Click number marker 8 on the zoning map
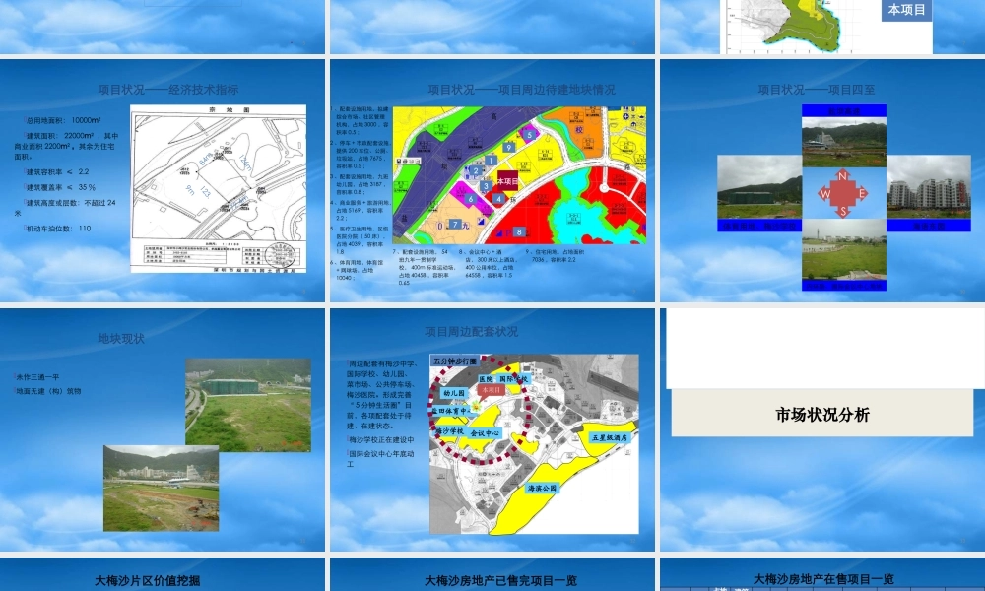Image resolution: width=985 pixels, height=591 pixels. tap(519, 231)
